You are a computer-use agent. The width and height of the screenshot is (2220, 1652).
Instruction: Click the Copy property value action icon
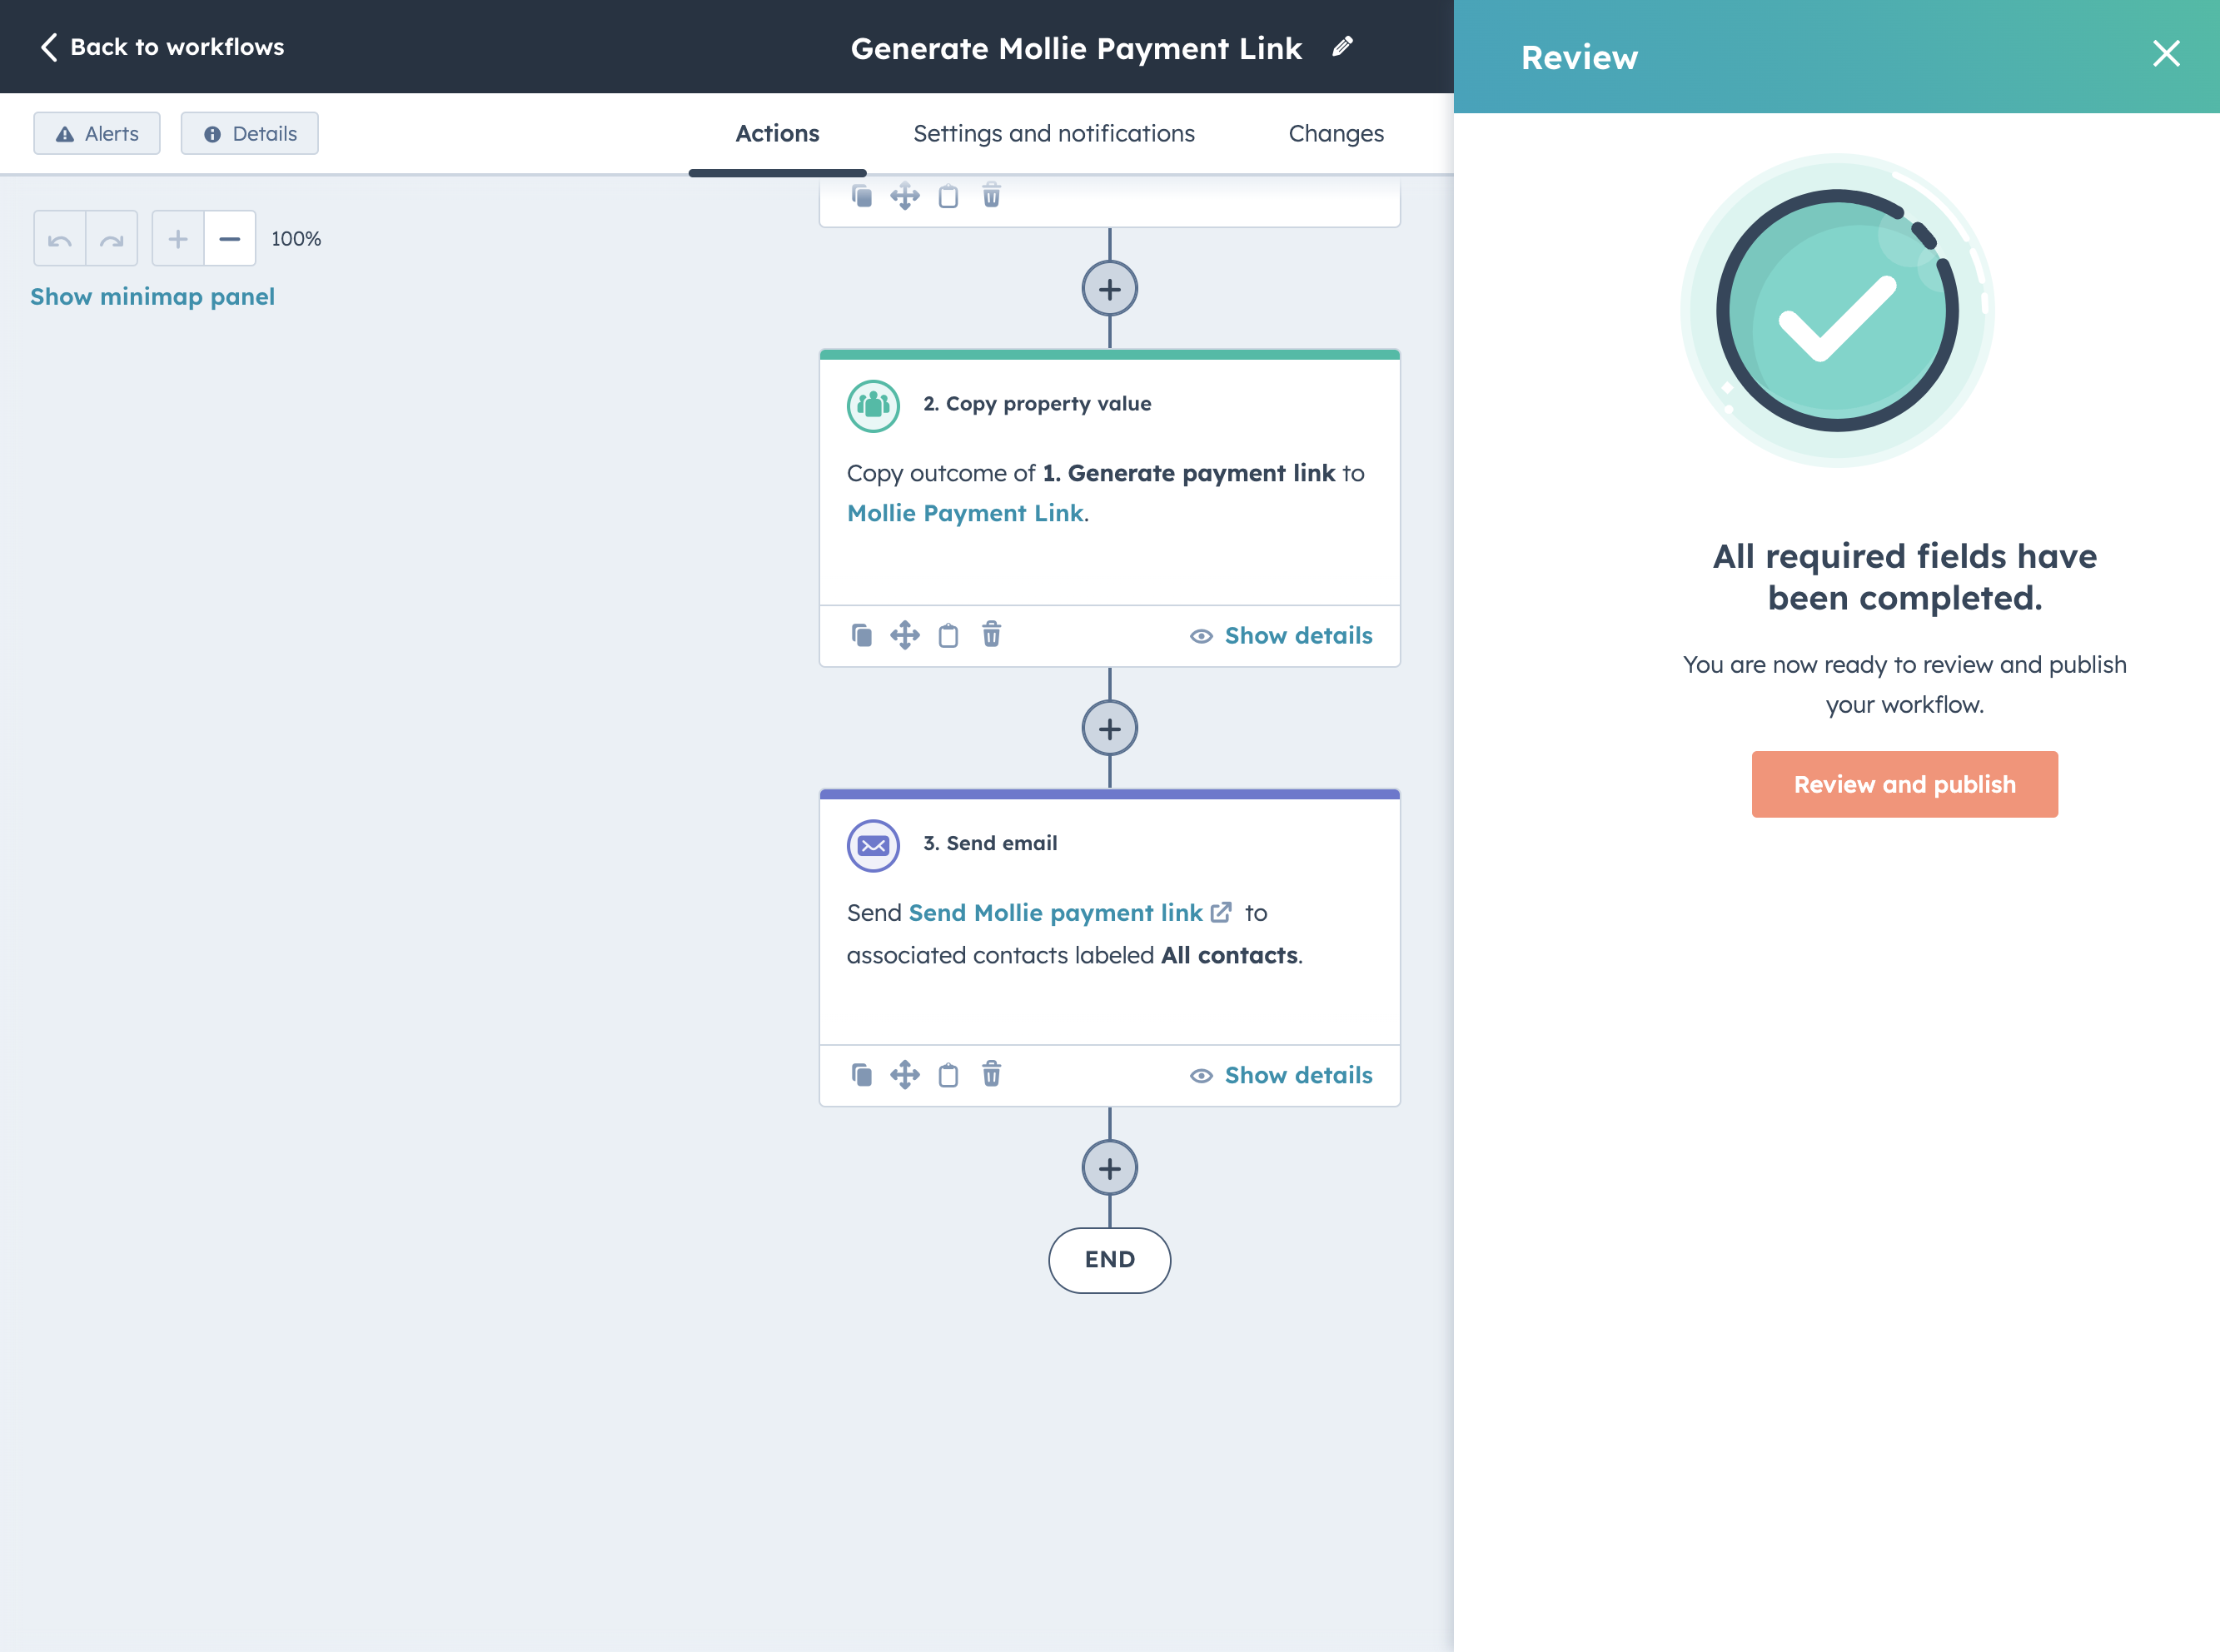873,405
